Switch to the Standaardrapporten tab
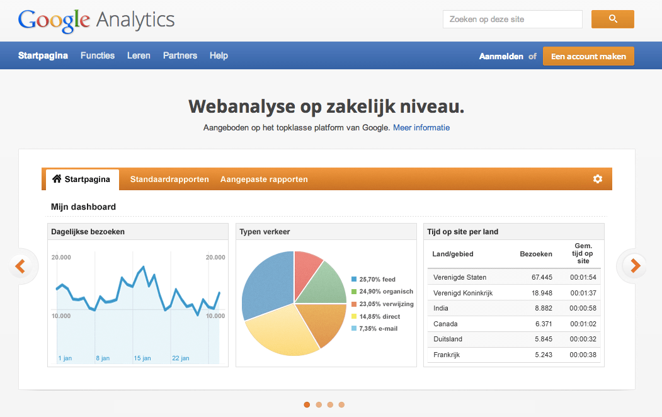 pyautogui.click(x=169, y=180)
